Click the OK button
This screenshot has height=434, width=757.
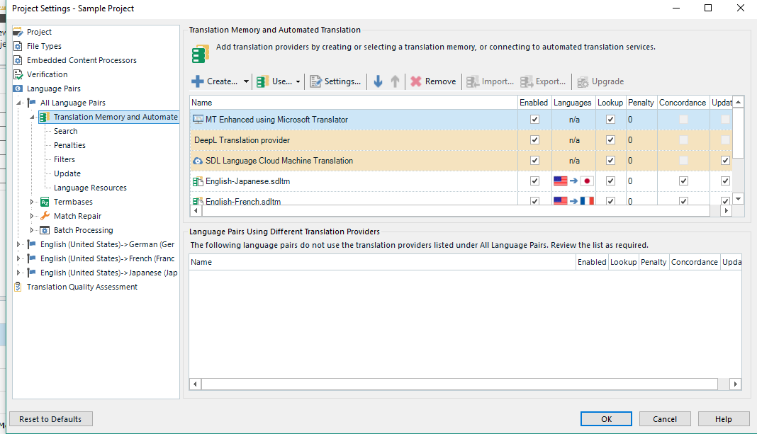(x=606, y=419)
